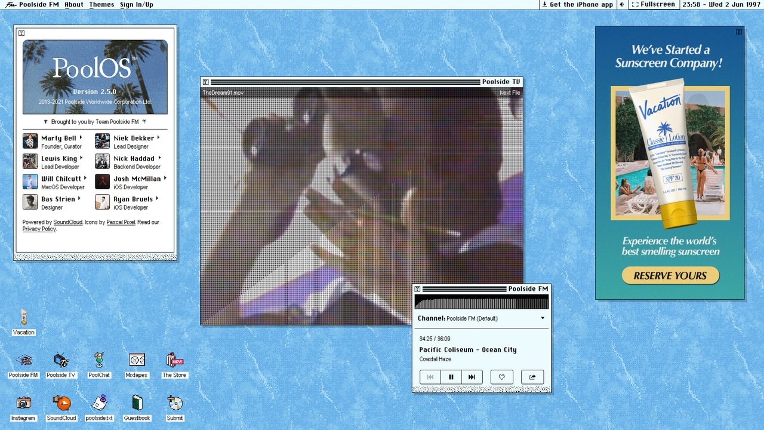Open the Submit disc icon
This screenshot has width=764, height=430.
174,407
